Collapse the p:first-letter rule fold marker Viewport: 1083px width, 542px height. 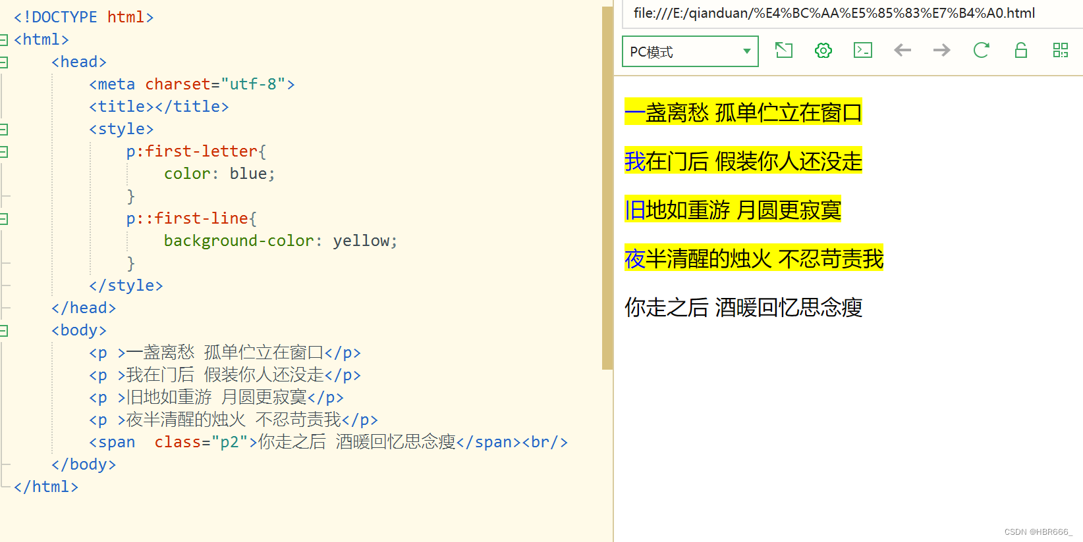(x=3, y=152)
